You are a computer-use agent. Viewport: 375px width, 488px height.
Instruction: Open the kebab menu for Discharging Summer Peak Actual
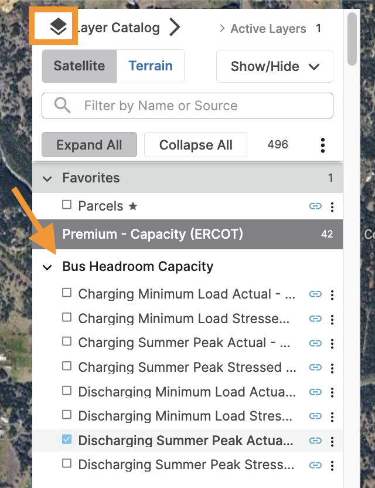click(x=332, y=441)
